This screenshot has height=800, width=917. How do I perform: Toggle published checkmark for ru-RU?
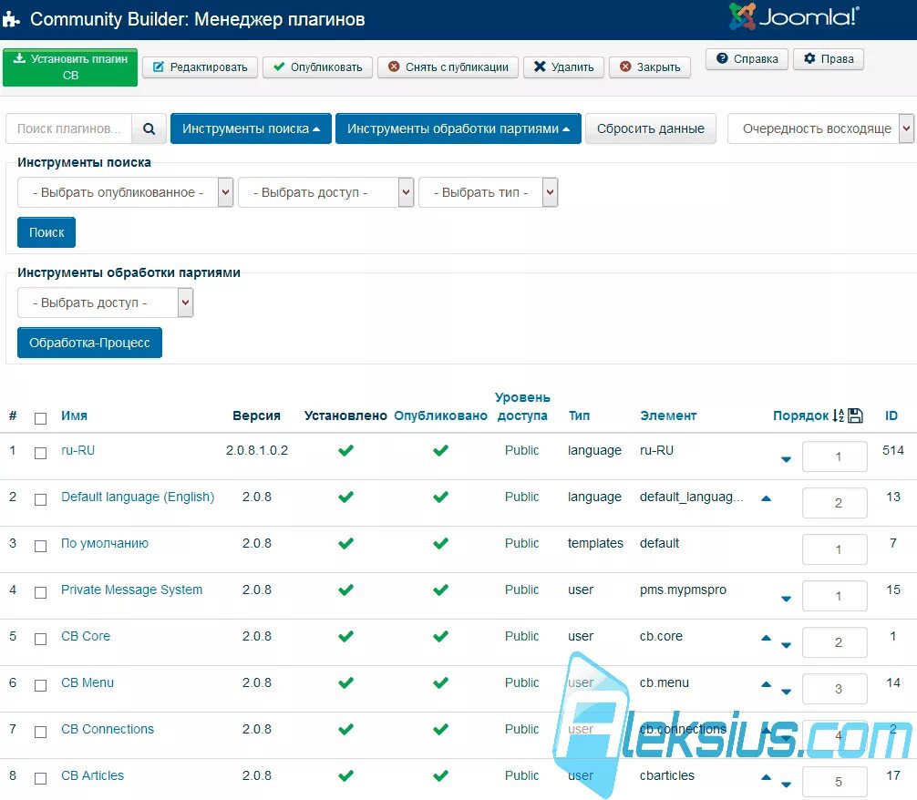point(440,450)
